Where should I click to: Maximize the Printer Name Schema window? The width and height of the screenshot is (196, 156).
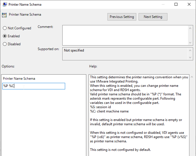click(176, 4)
